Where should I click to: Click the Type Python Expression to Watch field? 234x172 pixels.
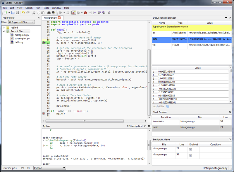tap(192, 28)
